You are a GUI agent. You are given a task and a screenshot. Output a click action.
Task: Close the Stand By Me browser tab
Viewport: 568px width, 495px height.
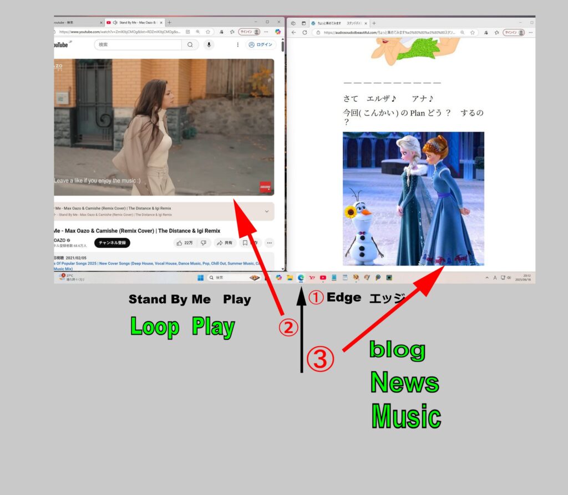tap(161, 22)
